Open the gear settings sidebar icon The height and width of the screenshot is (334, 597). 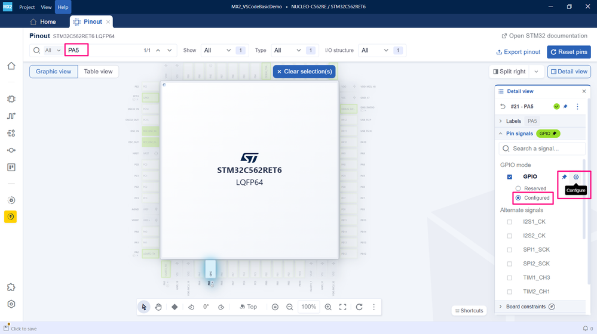coord(11,200)
